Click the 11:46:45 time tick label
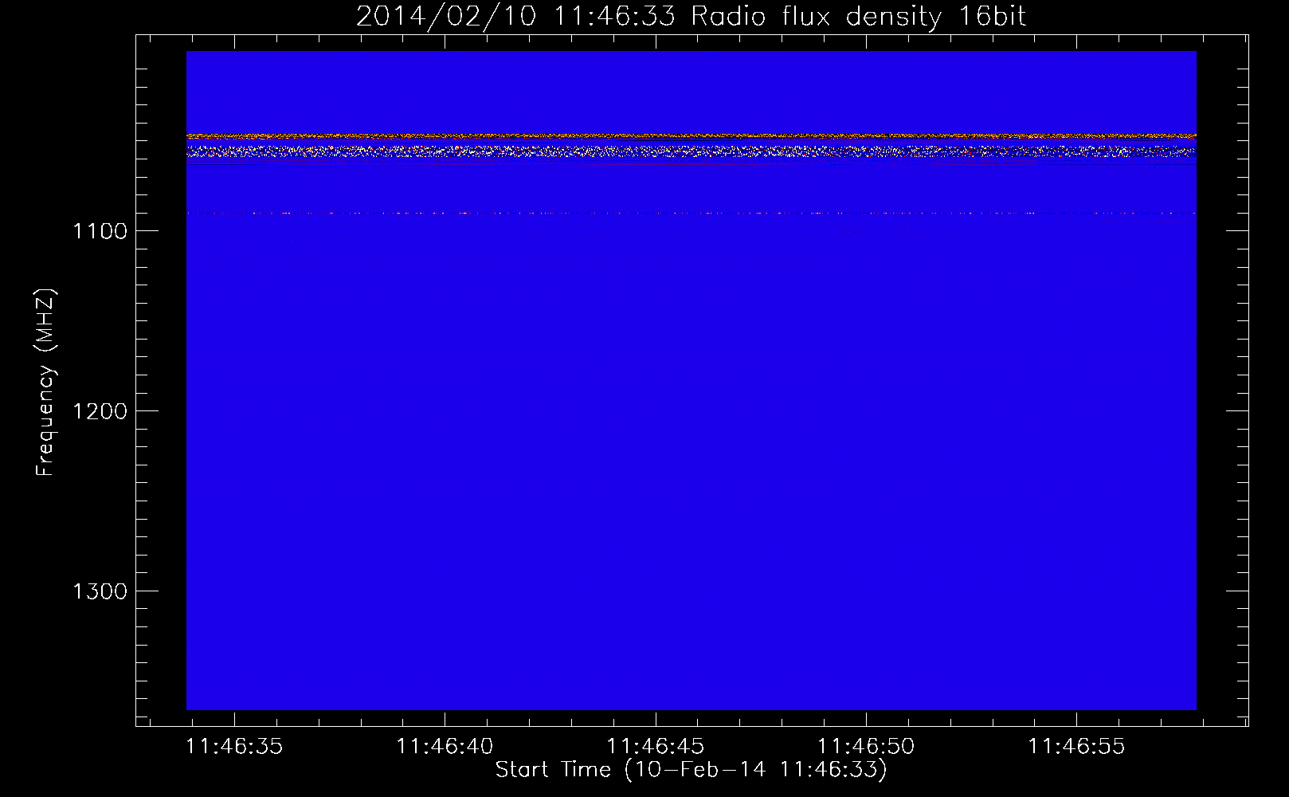Viewport: 1289px width, 797px height. 656,747
